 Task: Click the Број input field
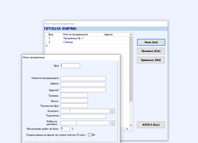coord(70,66)
